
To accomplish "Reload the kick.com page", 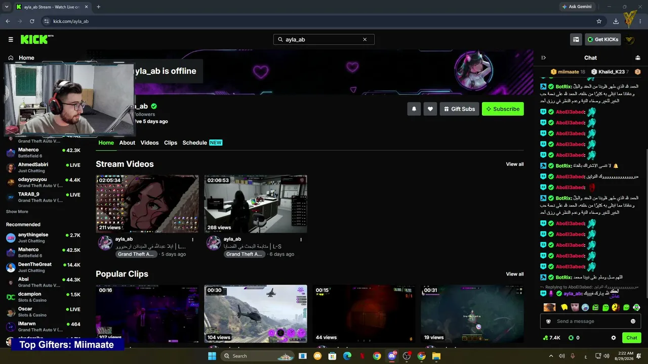I will pos(32,21).
